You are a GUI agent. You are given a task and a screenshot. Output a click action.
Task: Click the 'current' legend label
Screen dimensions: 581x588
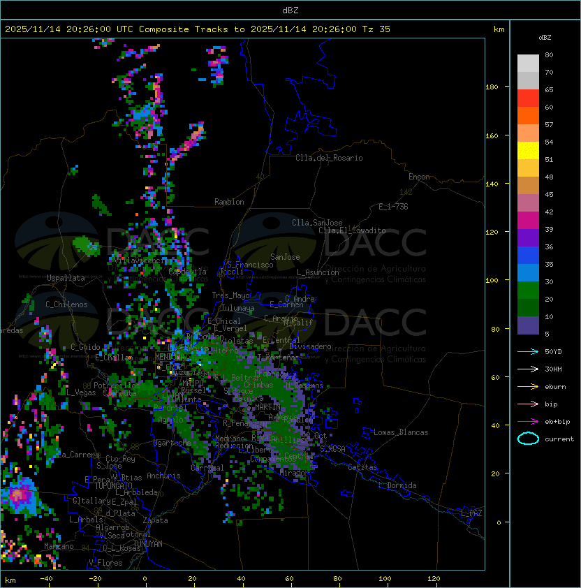pos(559,439)
